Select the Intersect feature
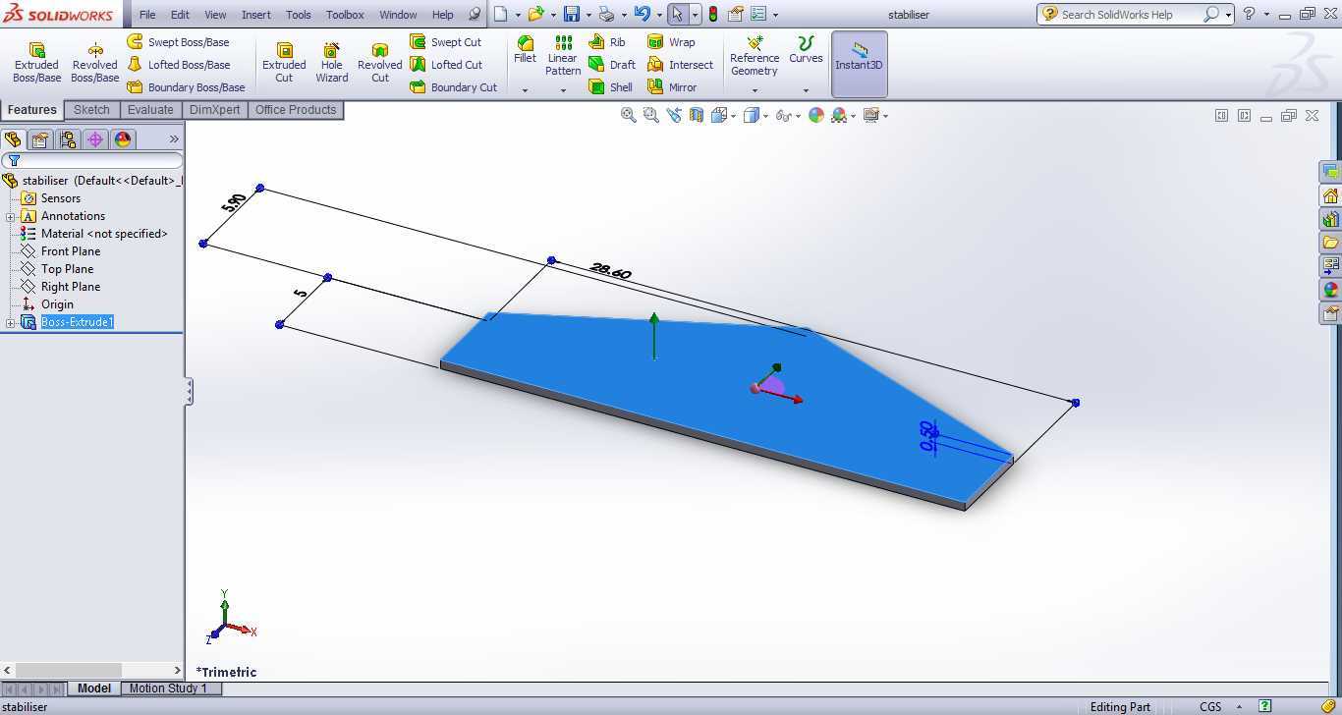Image resolution: width=1342 pixels, height=715 pixels. 680,65
